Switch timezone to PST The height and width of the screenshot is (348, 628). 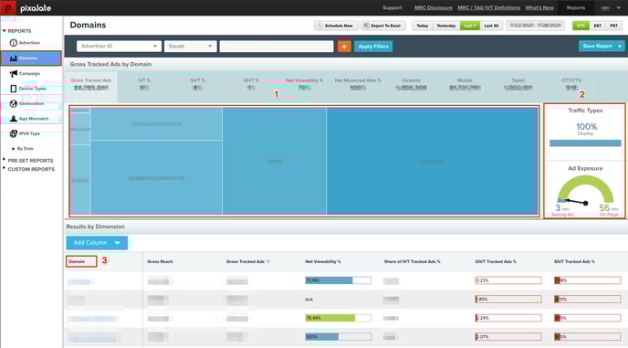tap(613, 26)
